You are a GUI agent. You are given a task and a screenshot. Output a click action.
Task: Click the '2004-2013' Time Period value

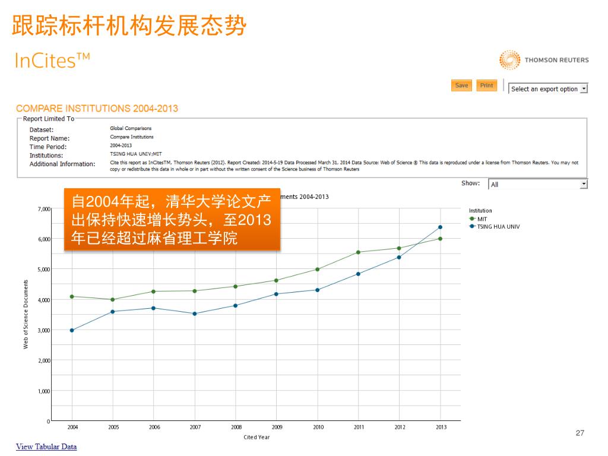pyautogui.click(x=121, y=145)
